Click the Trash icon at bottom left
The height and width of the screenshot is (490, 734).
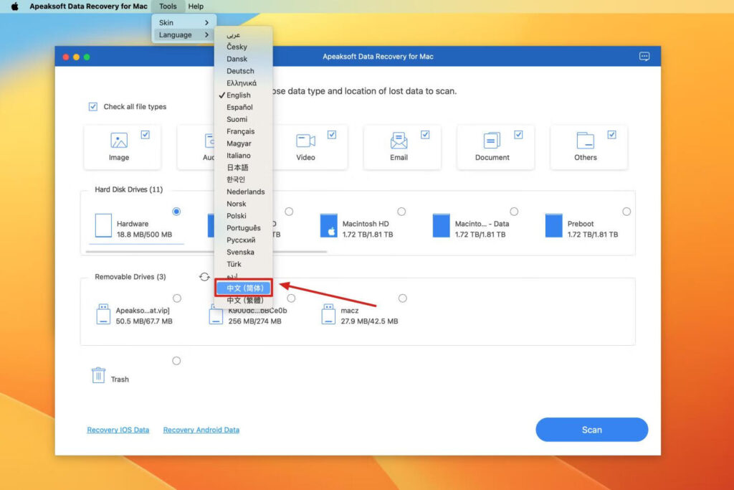click(x=98, y=374)
